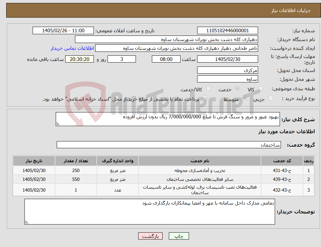Click the تعداد / مقدار column header
Screen dimensions: 321x247
76,161
